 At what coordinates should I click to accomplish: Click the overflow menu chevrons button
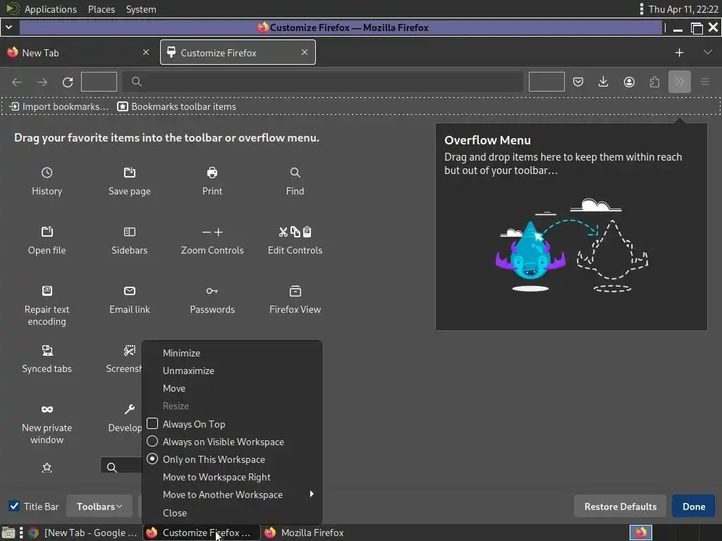pyautogui.click(x=679, y=82)
